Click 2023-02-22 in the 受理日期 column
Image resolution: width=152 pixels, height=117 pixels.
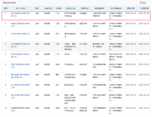click(x=144, y=13)
